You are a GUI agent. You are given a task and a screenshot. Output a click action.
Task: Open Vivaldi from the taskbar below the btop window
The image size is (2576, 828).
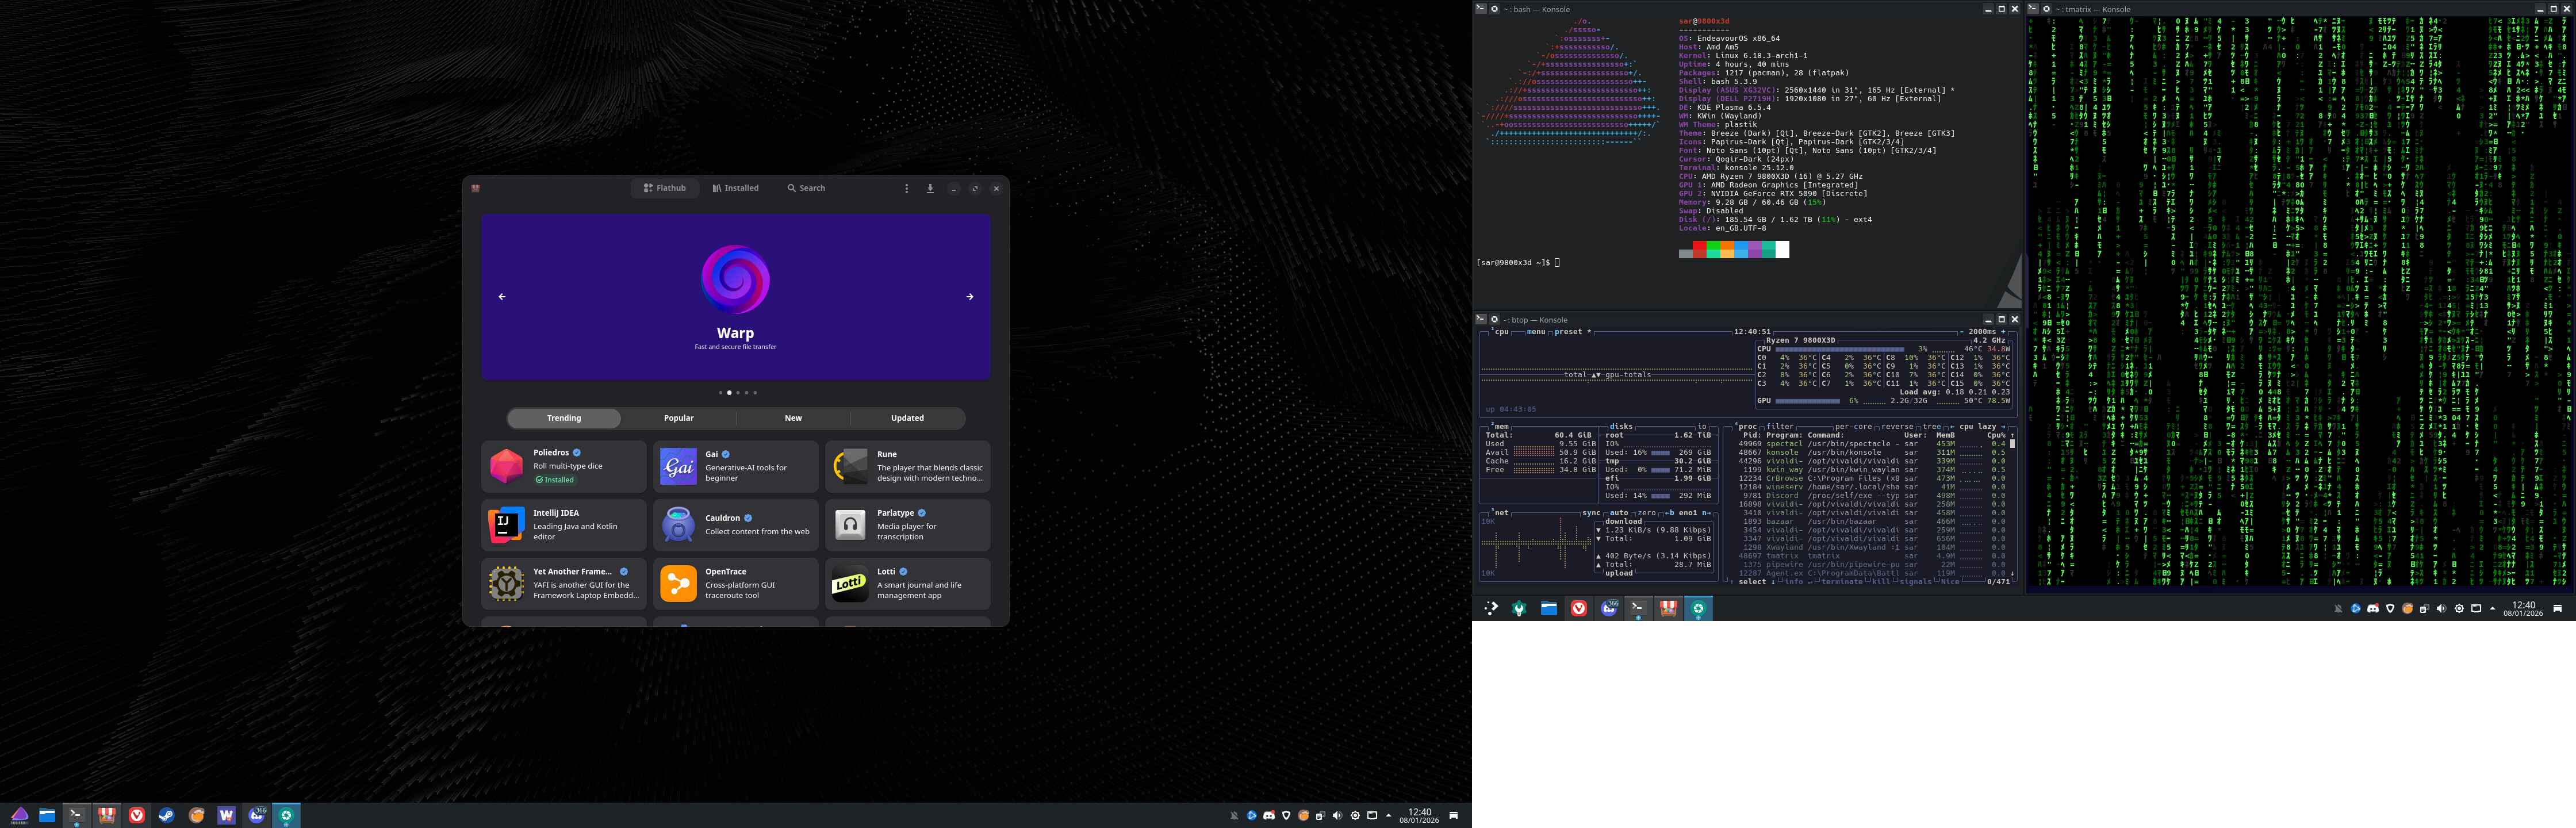pos(1579,608)
